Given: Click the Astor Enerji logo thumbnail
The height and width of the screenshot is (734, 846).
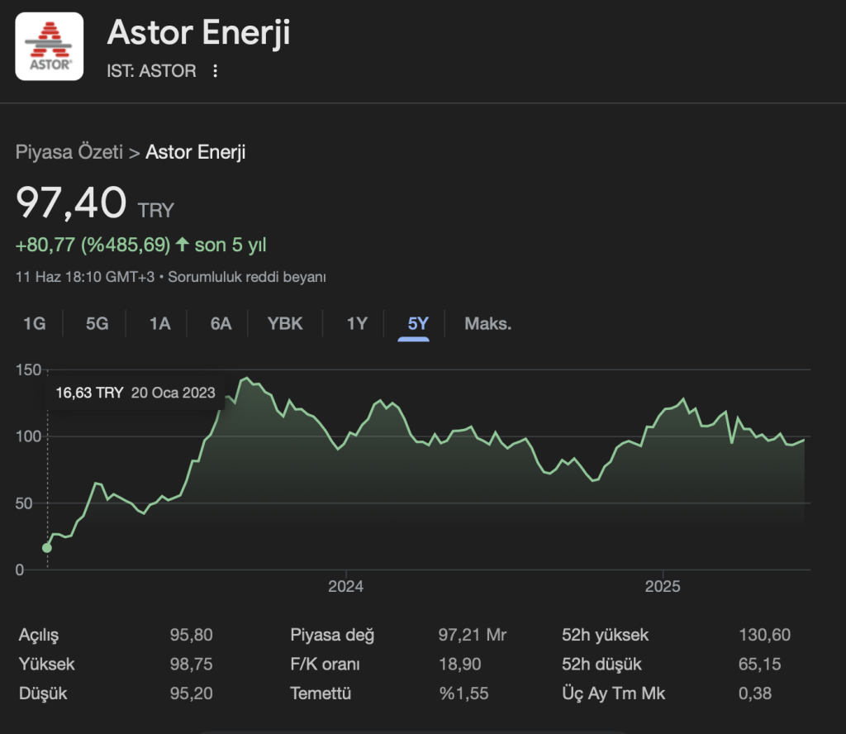Looking at the screenshot, I should pos(49,46).
